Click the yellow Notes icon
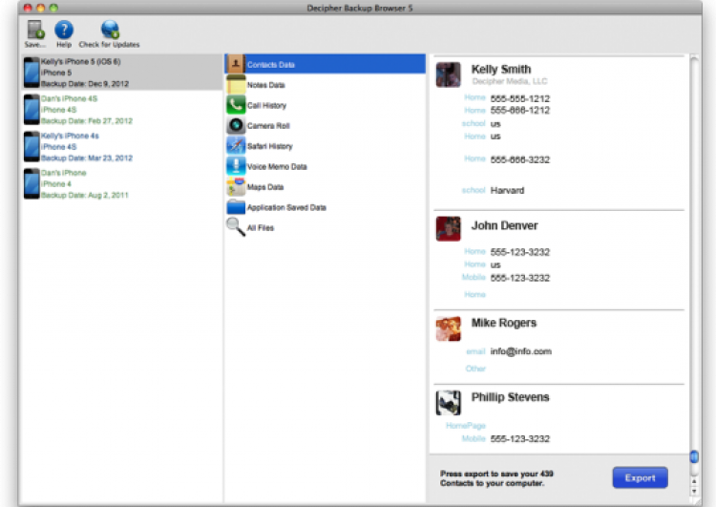Screen dimensions: 716x507 [x=236, y=85]
